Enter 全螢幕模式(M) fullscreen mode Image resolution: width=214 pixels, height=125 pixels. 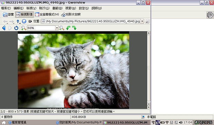[47, 14]
